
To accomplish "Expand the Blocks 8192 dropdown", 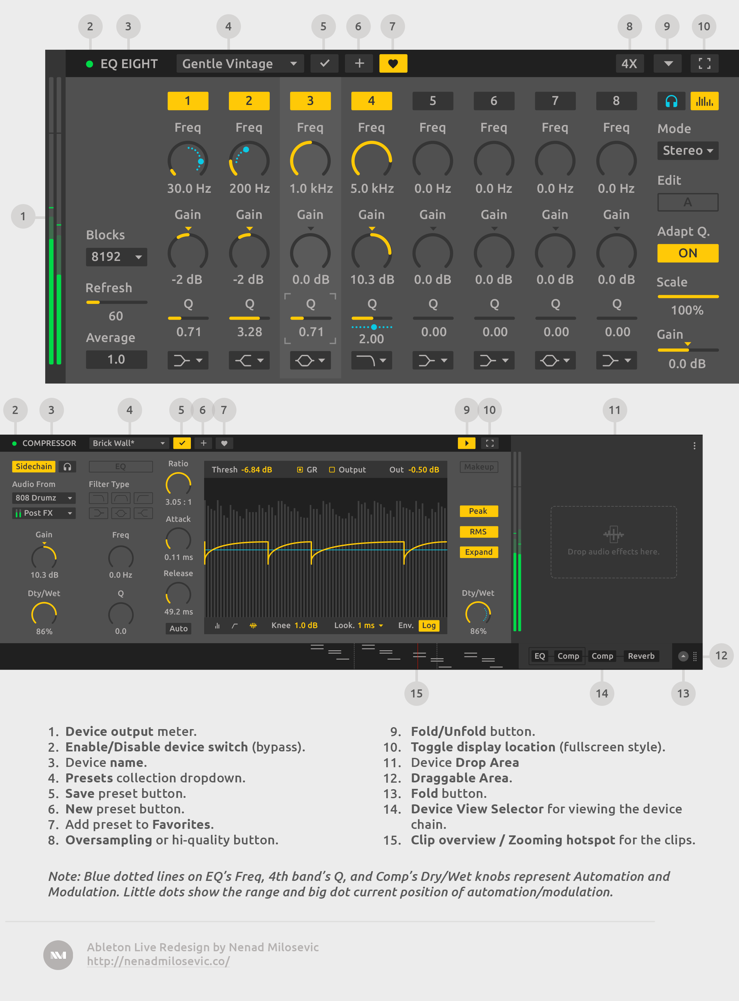I will (x=116, y=257).
